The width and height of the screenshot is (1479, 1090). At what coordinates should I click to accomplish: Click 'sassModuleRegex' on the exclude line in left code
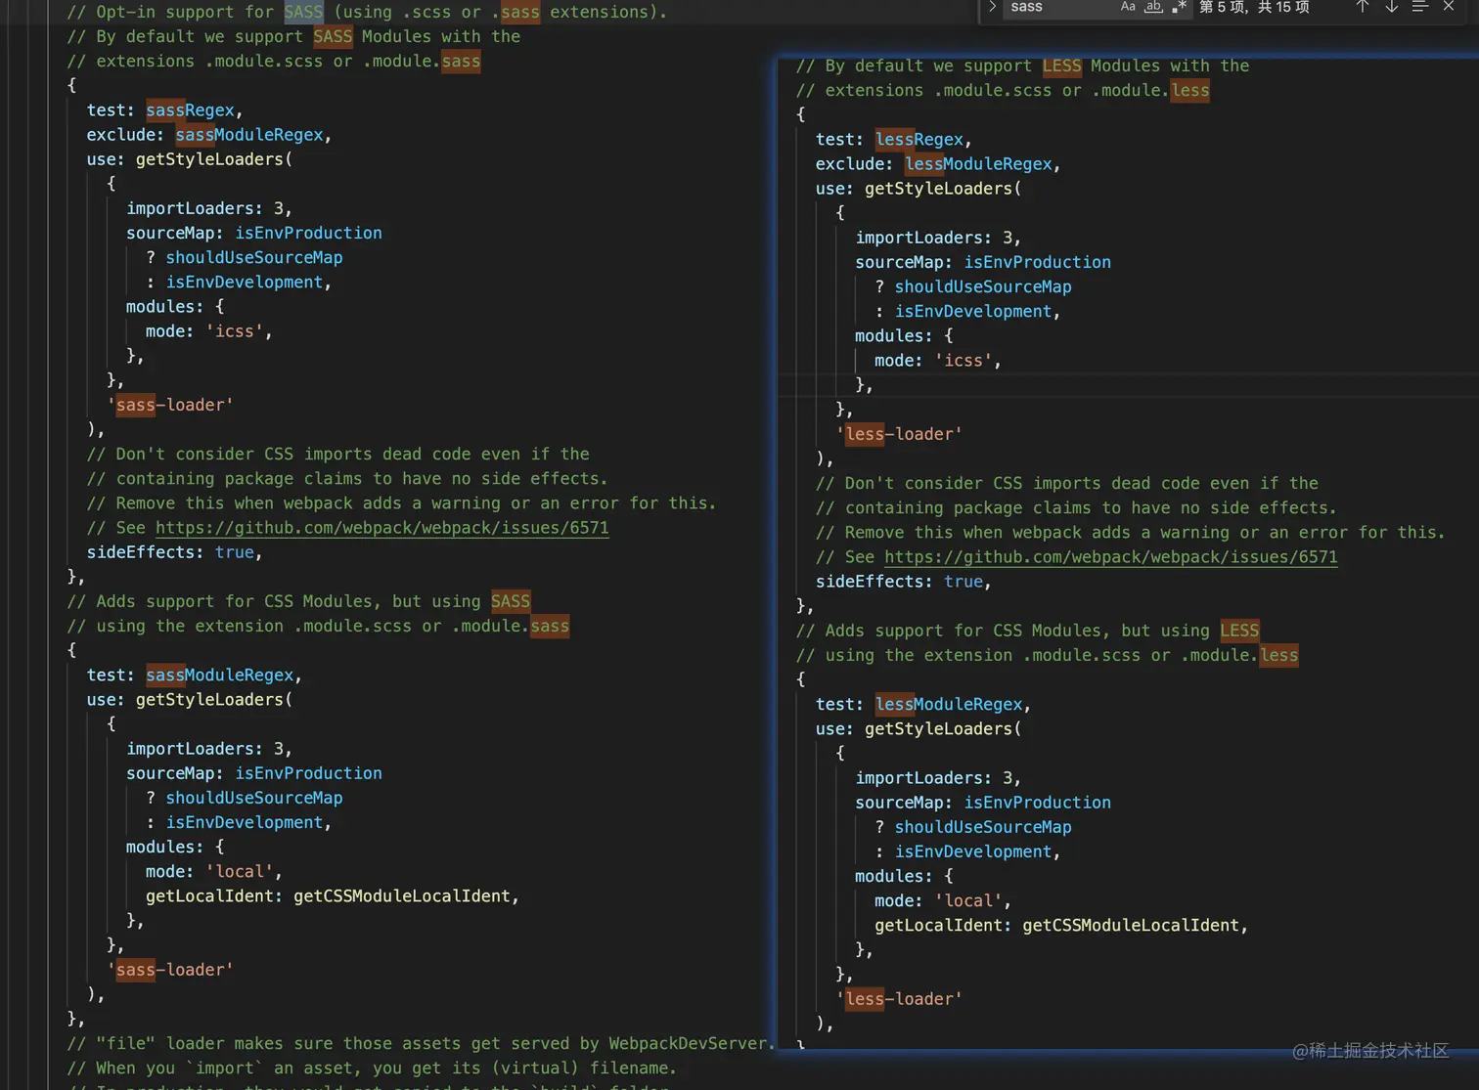249,135
